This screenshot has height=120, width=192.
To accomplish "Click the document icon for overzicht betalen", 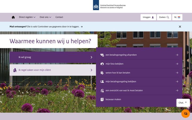I will pyautogui.click(x=102, y=91).
